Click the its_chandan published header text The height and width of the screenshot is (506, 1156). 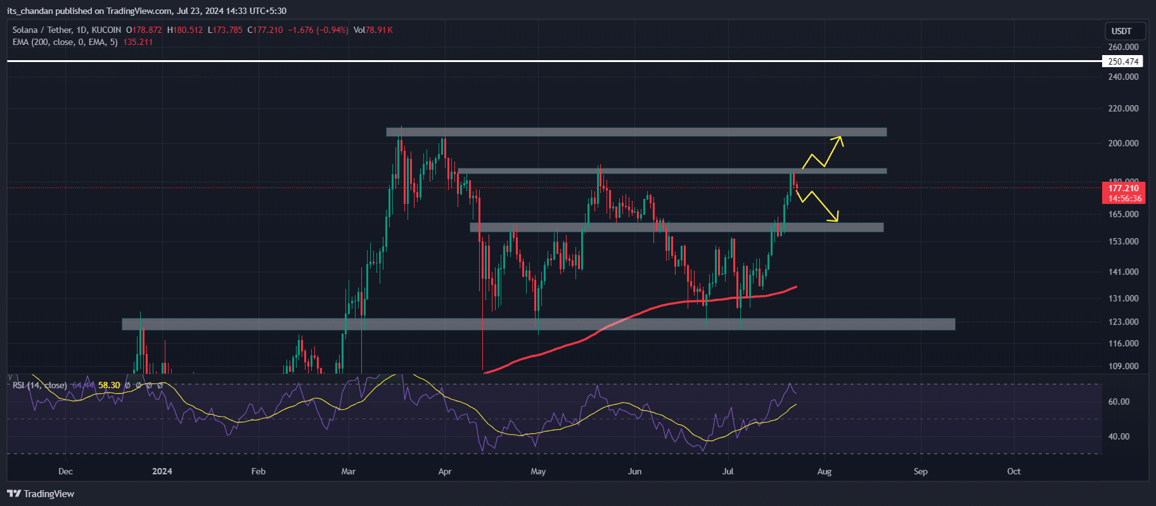click(x=146, y=11)
